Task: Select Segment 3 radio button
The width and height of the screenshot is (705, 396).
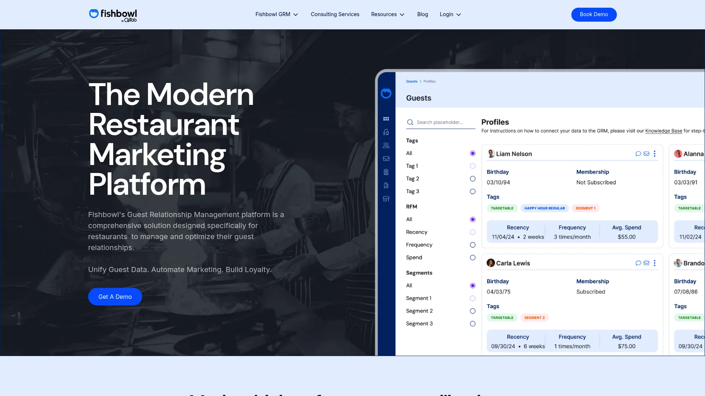Action: point(473,324)
